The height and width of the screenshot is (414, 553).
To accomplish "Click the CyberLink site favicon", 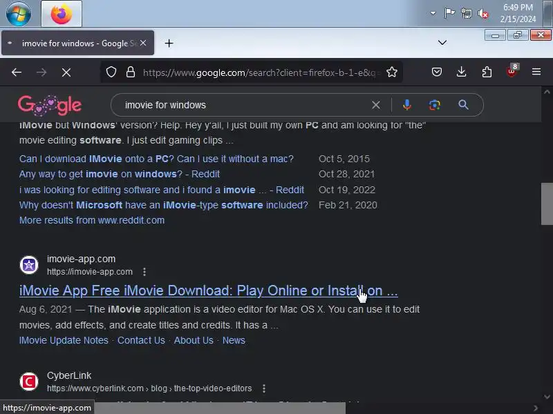I will point(29,382).
